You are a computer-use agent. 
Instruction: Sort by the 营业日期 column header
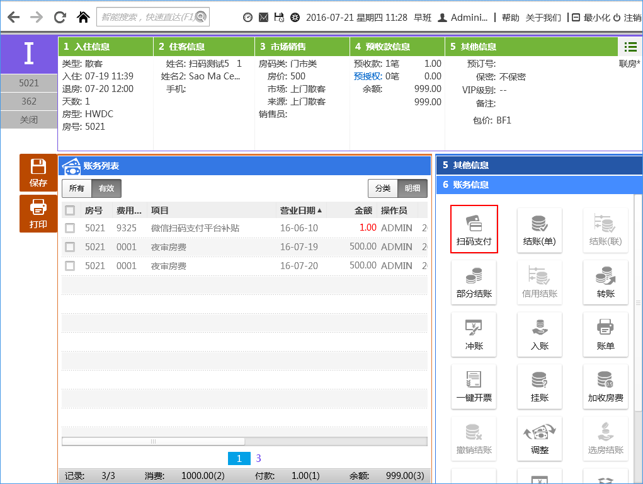[x=301, y=210]
